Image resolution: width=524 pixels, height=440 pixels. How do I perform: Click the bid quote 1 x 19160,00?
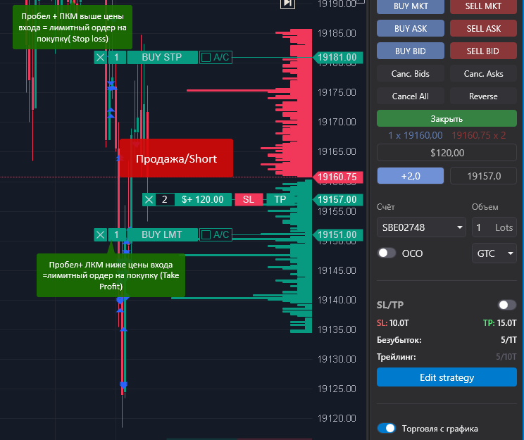click(415, 135)
